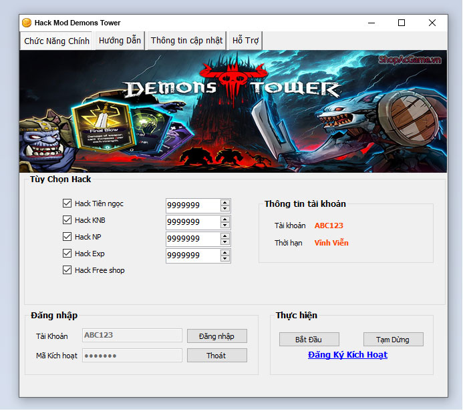Viewport: 463px width, 411px height.
Task: Increase the Hack Exp value with up arrow
Action: point(224,253)
